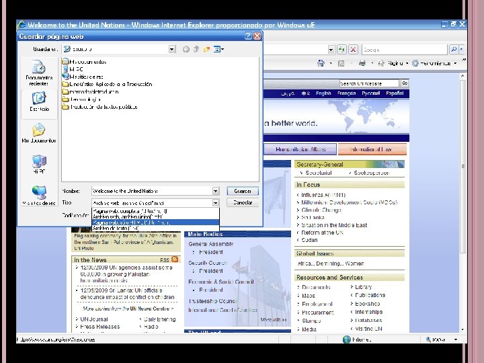
Task: Select Mis sitios de red in places bar
Action: (39, 196)
